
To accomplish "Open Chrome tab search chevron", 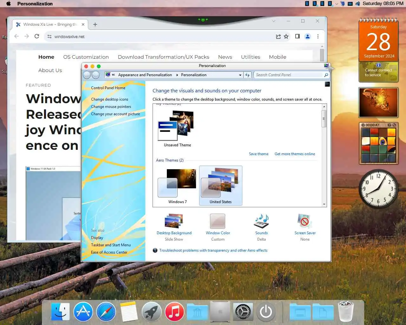I will pos(274,21).
